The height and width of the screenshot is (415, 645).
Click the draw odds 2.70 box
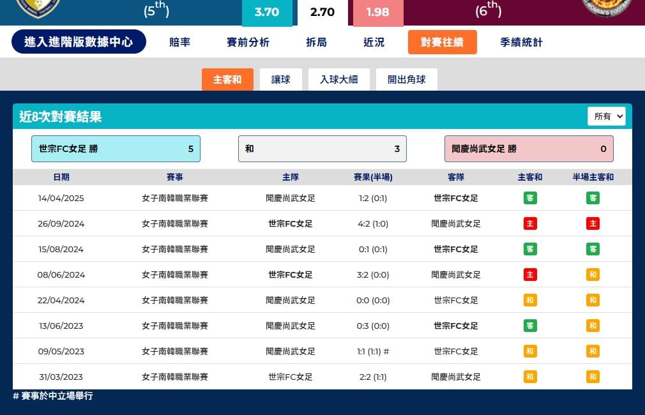point(322,12)
